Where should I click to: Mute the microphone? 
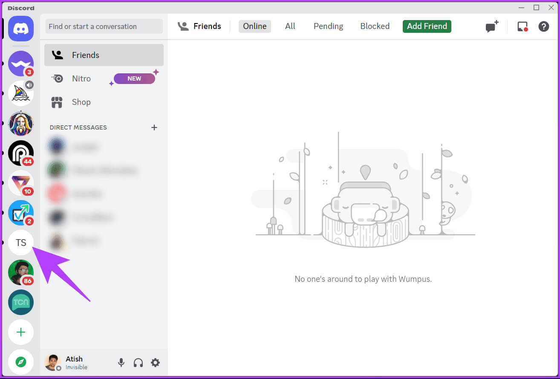point(121,363)
